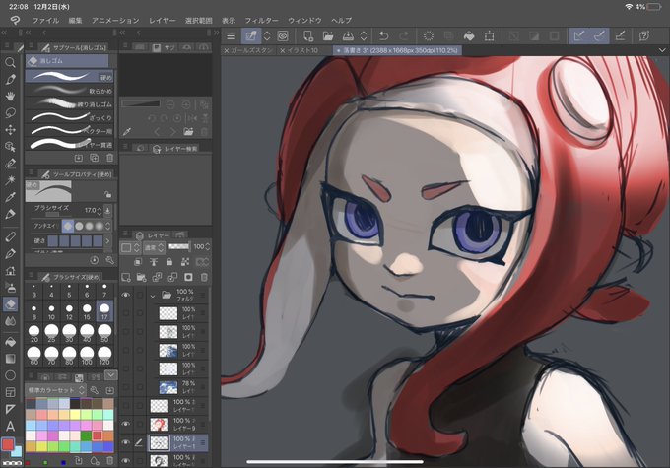Select the 練り消しゴム eraser sub tool
The width and height of the screenshot is (670, 468).
pos(70,103)
